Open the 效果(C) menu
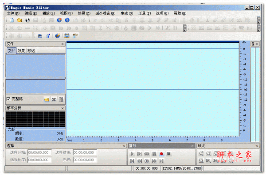The image size is (266, 175). pyautogui.click(x=84, y=13)
